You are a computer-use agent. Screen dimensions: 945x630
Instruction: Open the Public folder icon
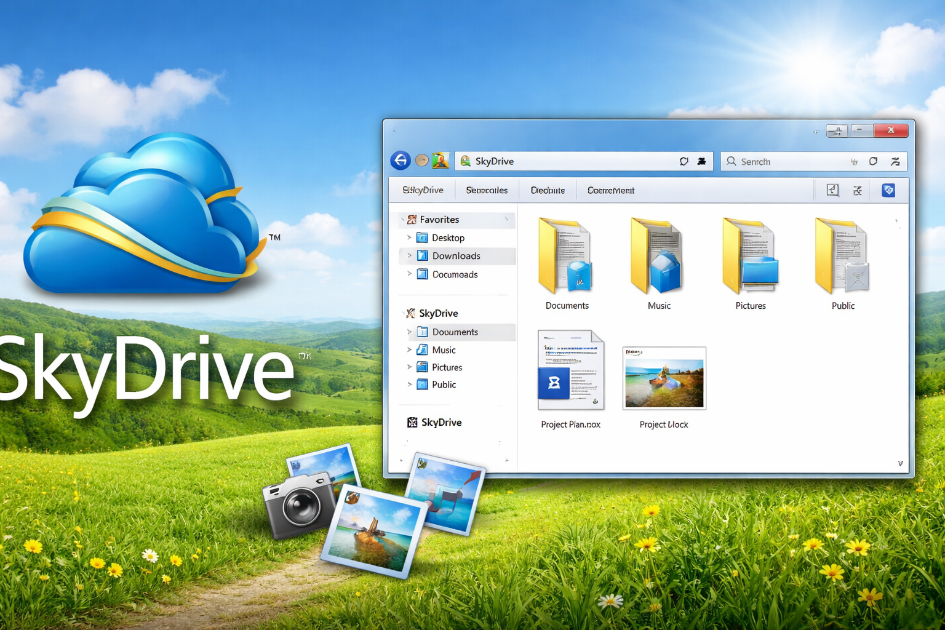click(842, 257)
